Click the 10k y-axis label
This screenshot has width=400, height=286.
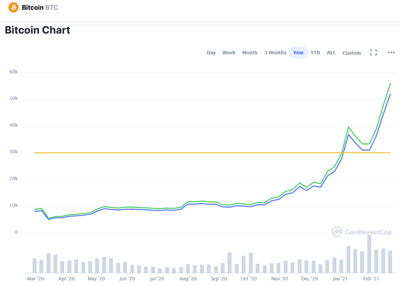tap(14, 205)
